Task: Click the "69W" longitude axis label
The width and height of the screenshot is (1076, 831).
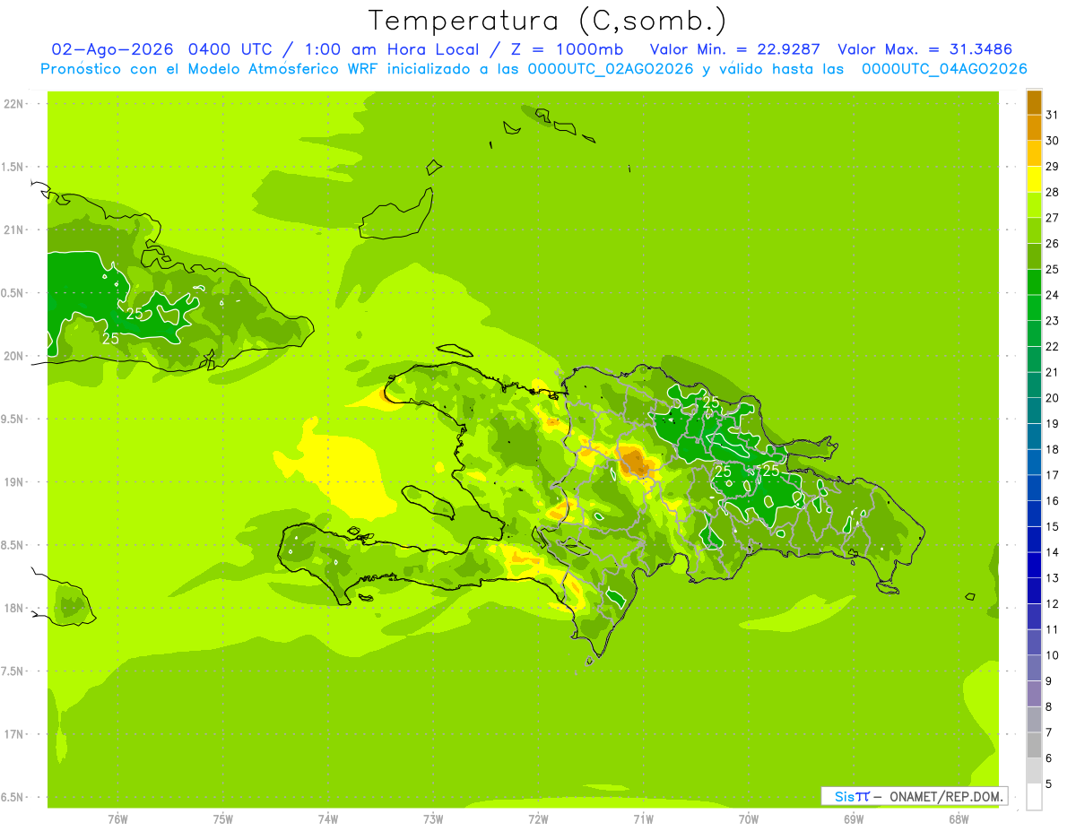Action: [x=854, y=818]
